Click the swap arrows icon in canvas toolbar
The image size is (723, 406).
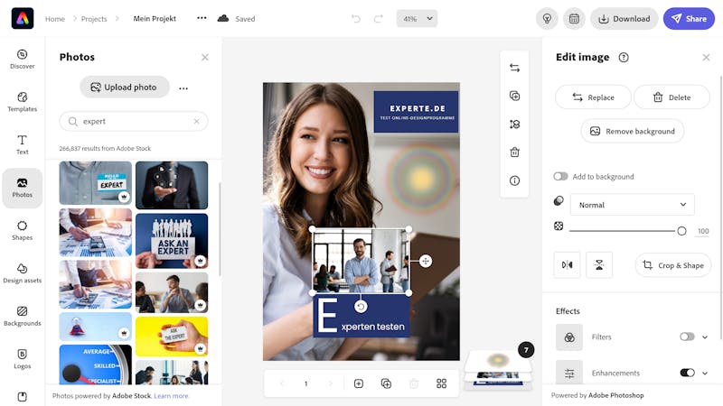coord(514,69)
